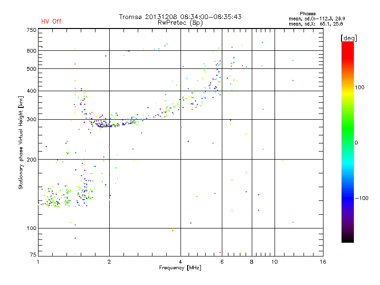Click the '8' frequency axis tick label
Viewport: 380px width, 285px height.
pos(252,262)
